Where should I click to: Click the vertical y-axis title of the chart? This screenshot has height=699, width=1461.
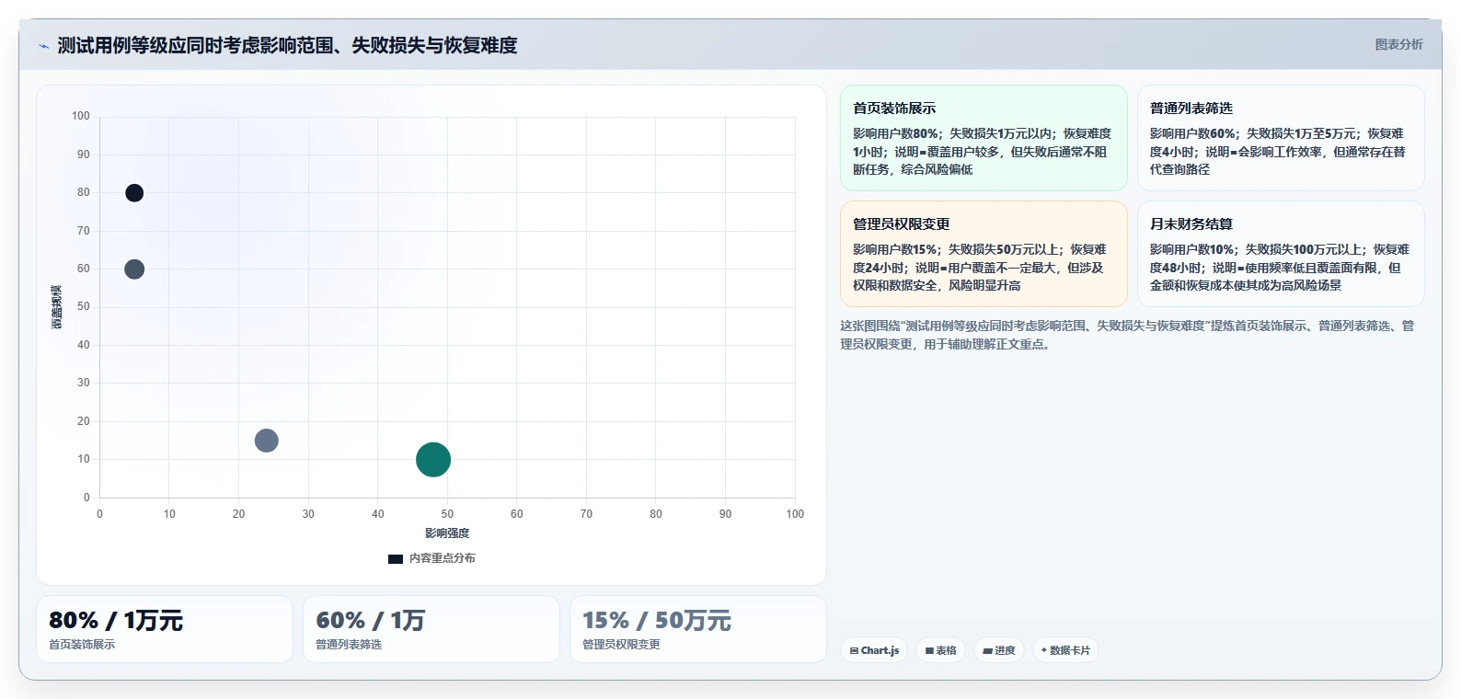point(57,307)
